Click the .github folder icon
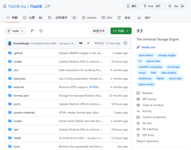This screenshot has width=191, height=150. pos(10,53)
